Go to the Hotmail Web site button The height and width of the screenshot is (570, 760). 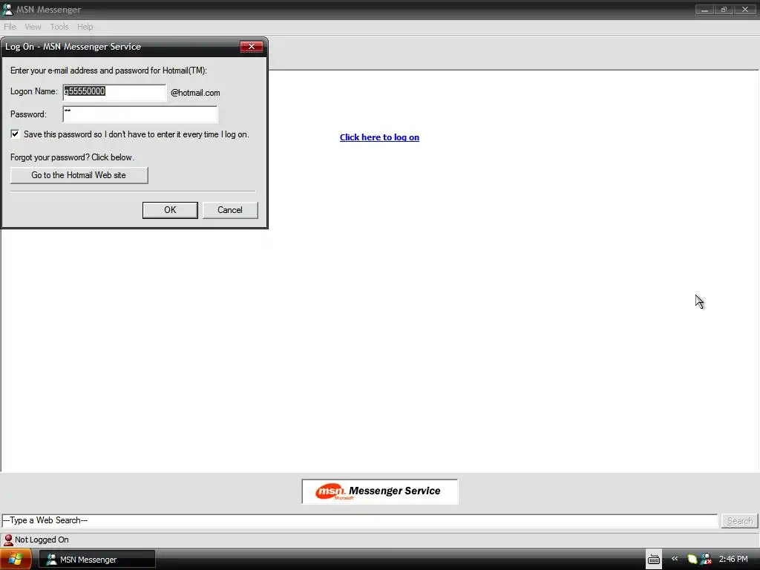[x=79, y=175]
